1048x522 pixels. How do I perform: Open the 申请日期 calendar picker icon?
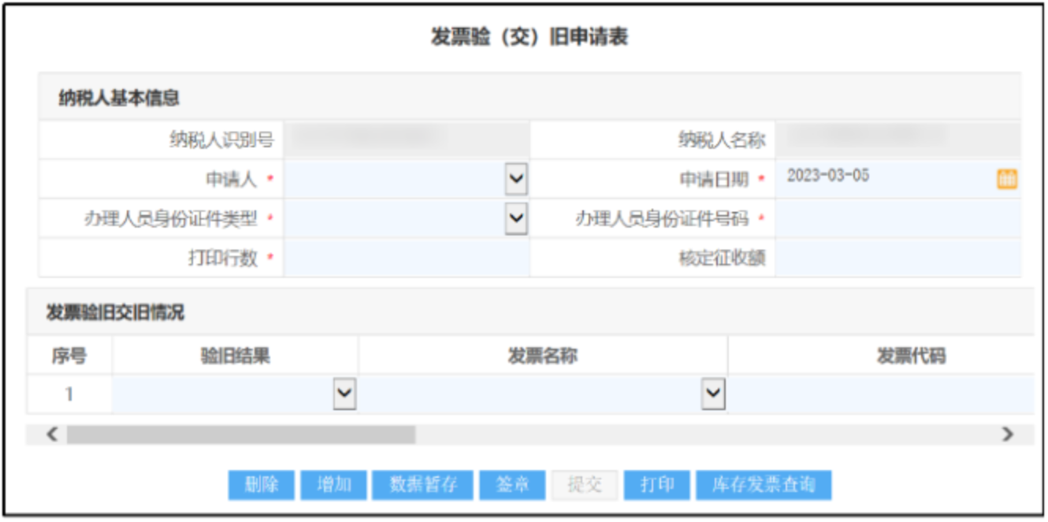tap(1006, 179)
